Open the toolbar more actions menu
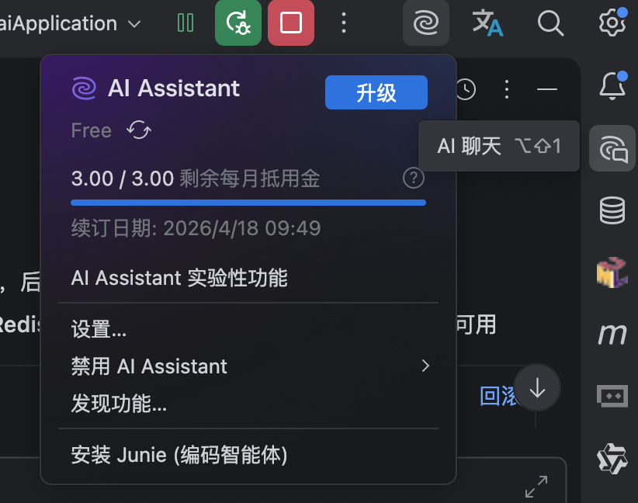 344,23
